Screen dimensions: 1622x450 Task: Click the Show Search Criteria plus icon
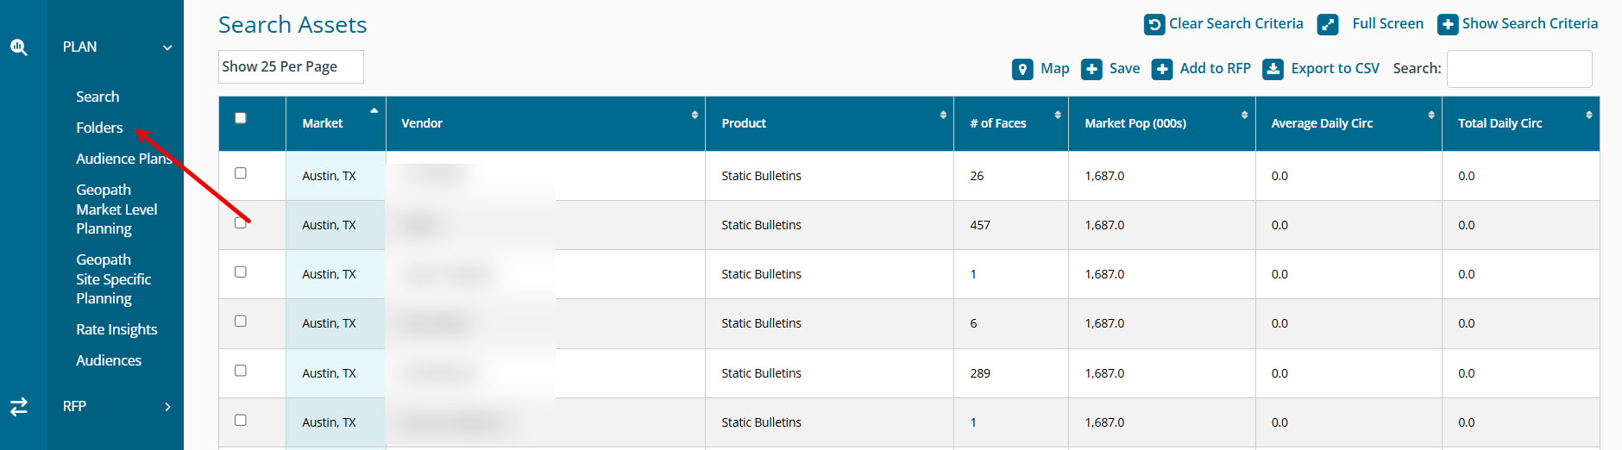(x=1447, y=24)
